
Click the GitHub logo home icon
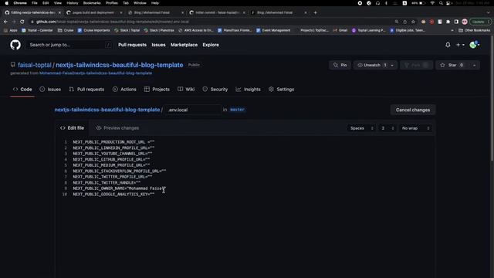15,45
